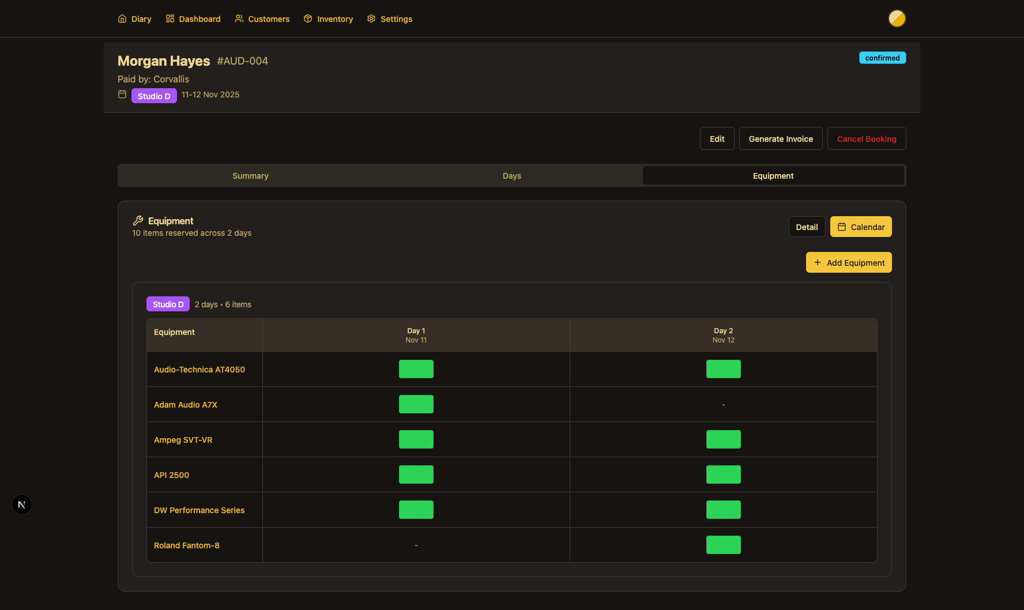The width and height of the screenshot is (1024, 610).
Task: Open the Summary tab
Action: 250,176
